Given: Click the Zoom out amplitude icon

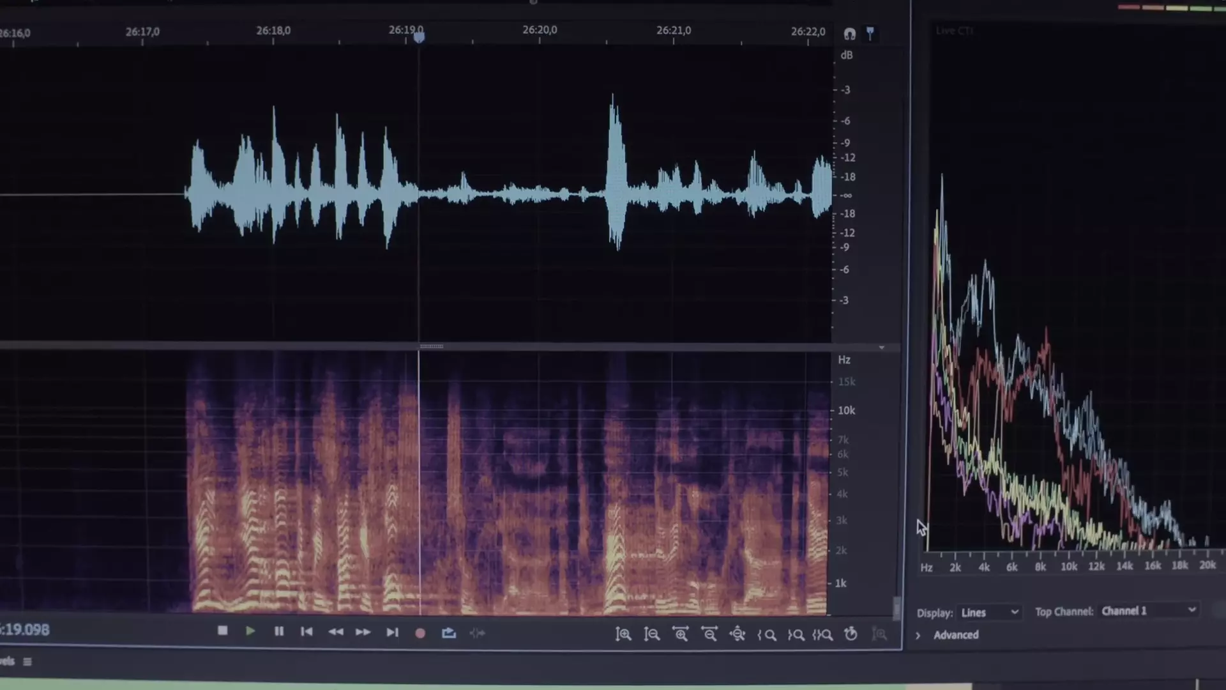Looking at the screenshot, I should (x=652, y=634).
